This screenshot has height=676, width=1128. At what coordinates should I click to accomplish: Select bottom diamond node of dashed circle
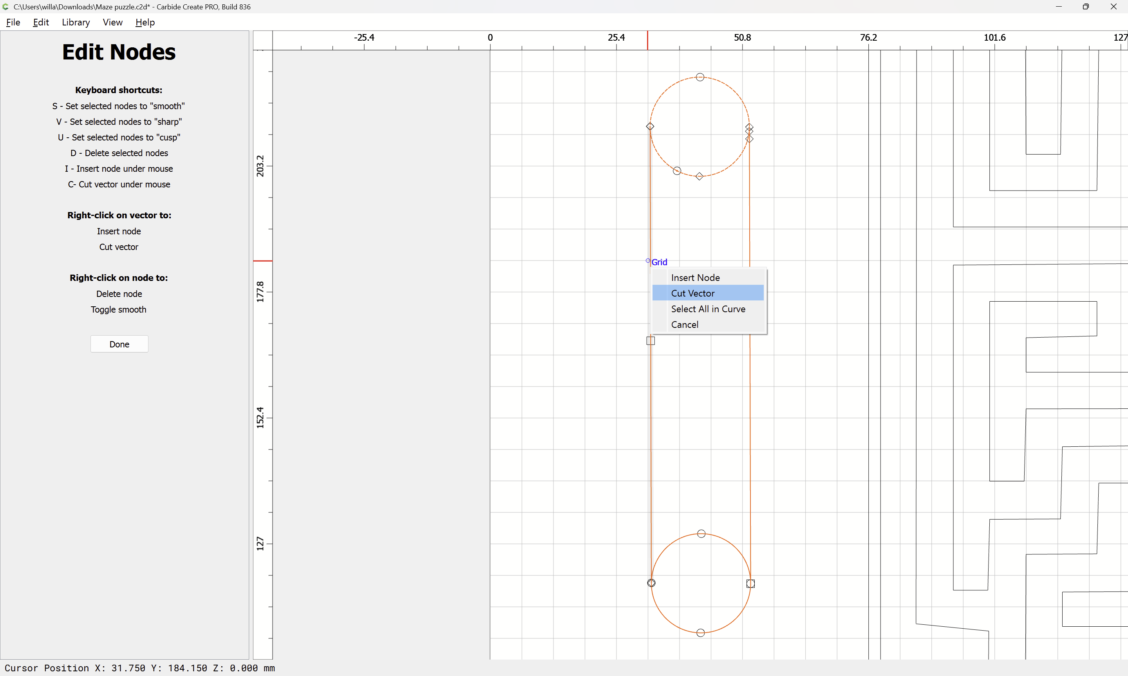[x=699, y=176]
